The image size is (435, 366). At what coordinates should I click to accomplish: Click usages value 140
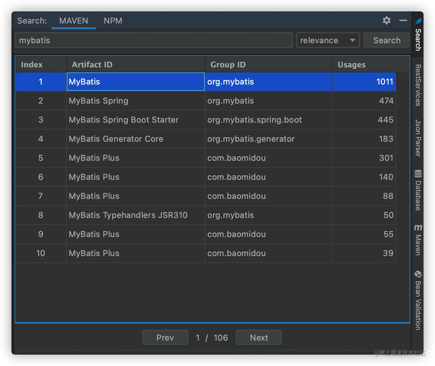pos(364,177)
